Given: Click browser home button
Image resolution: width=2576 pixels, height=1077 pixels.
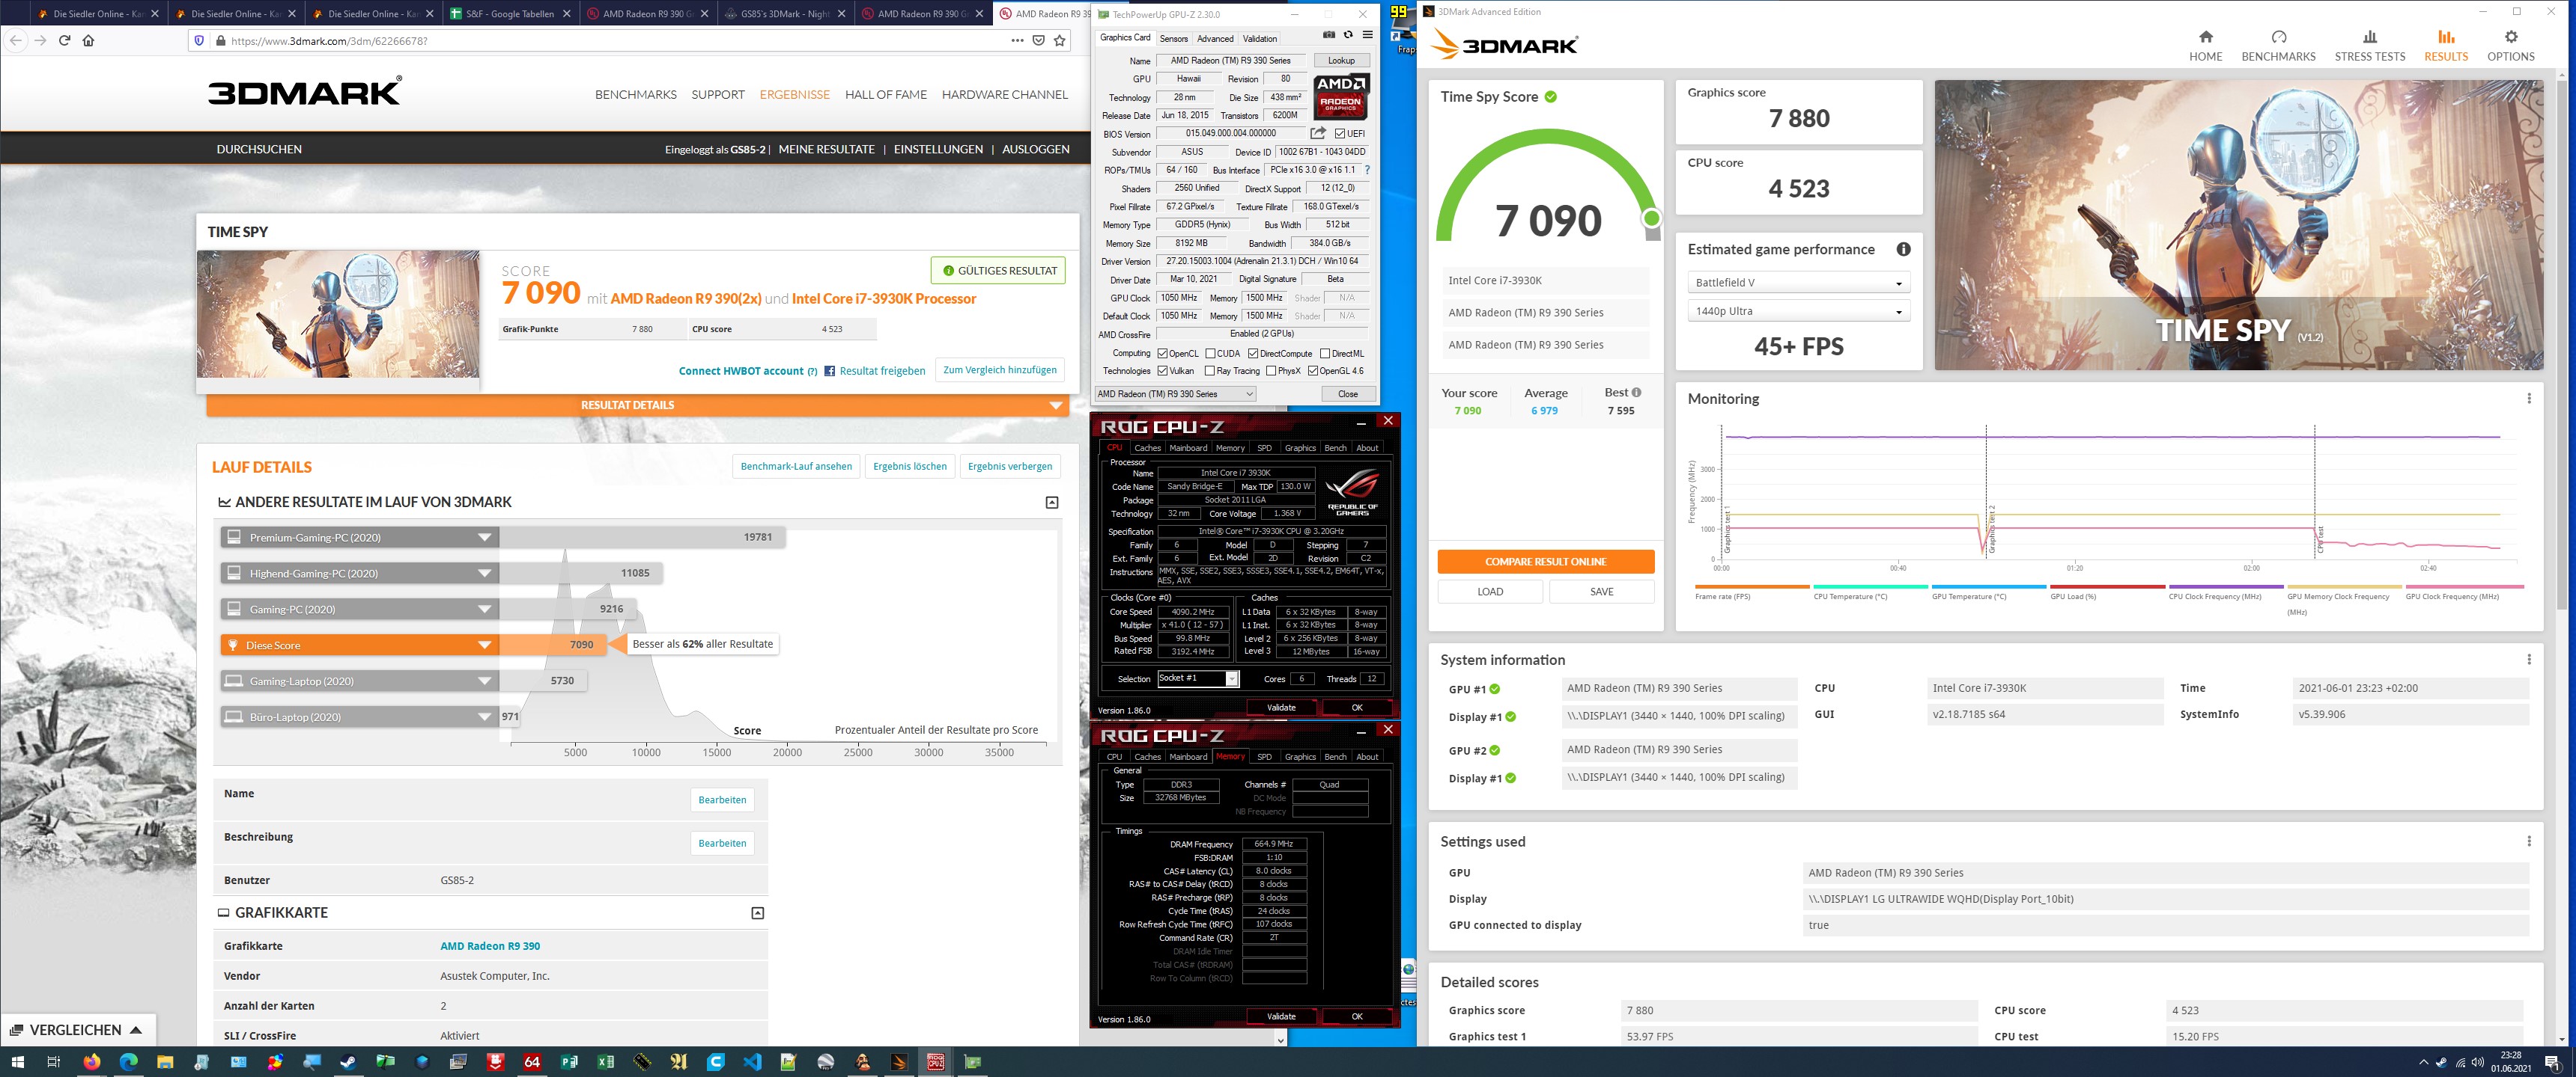Looking at the screenshot, I should pyautogui.click(x=88, y=41).
